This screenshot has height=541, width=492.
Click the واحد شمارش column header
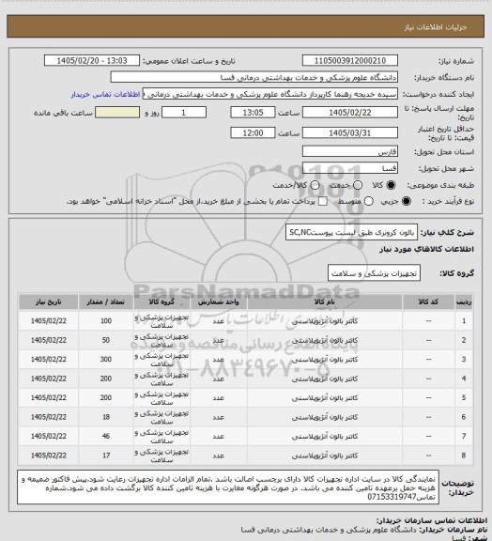219,302
